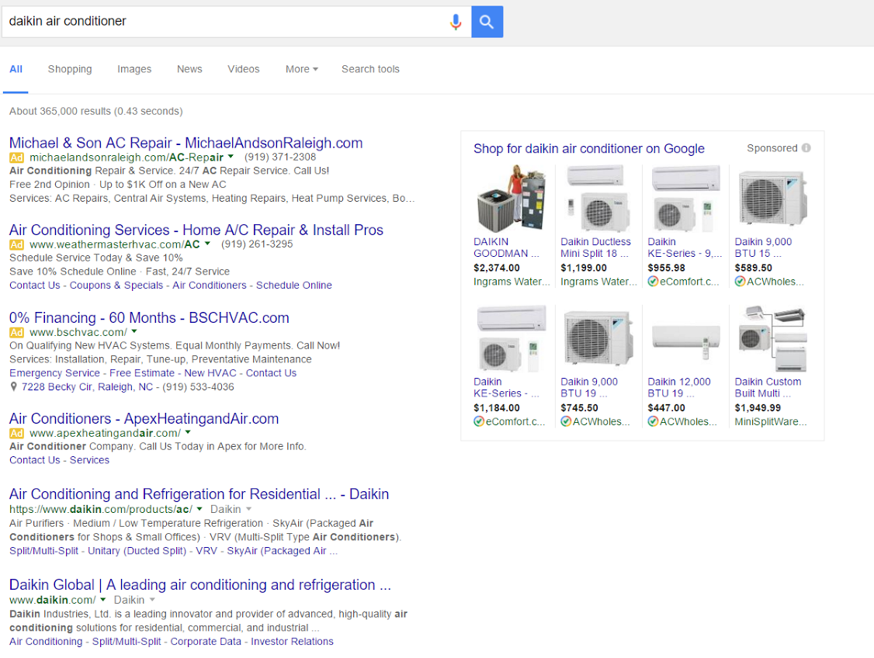The image size is (874, 658).
Task: Click the blue magnifier search button
Action: coord(487,22)
